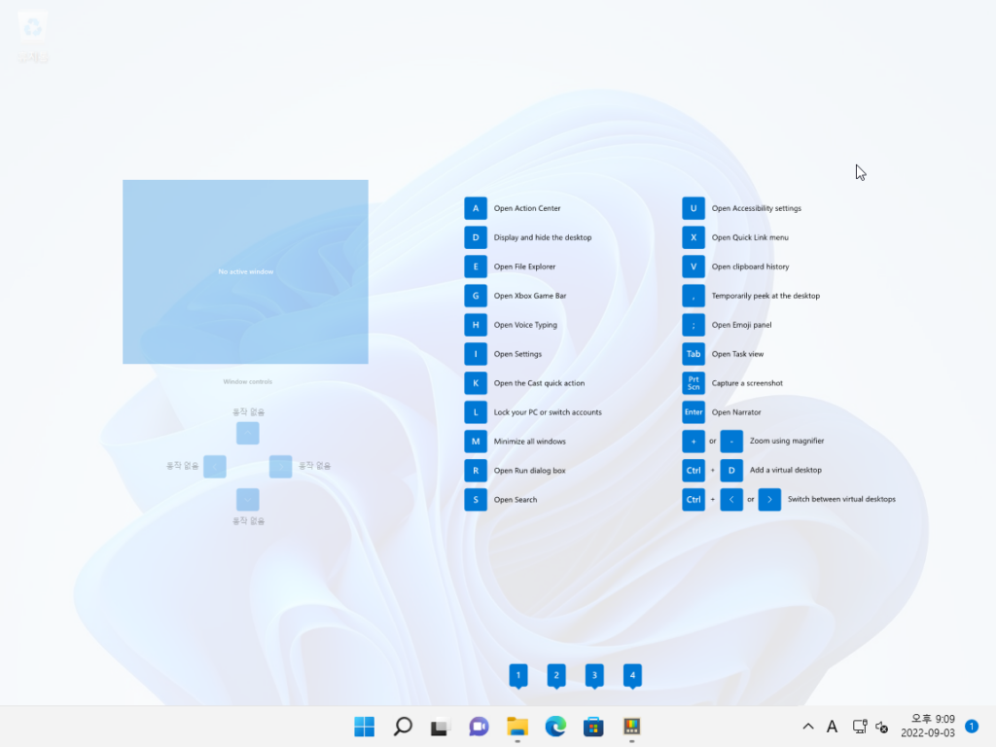
Task: Open Task View from the taskbar
Action: coord(441,726)
